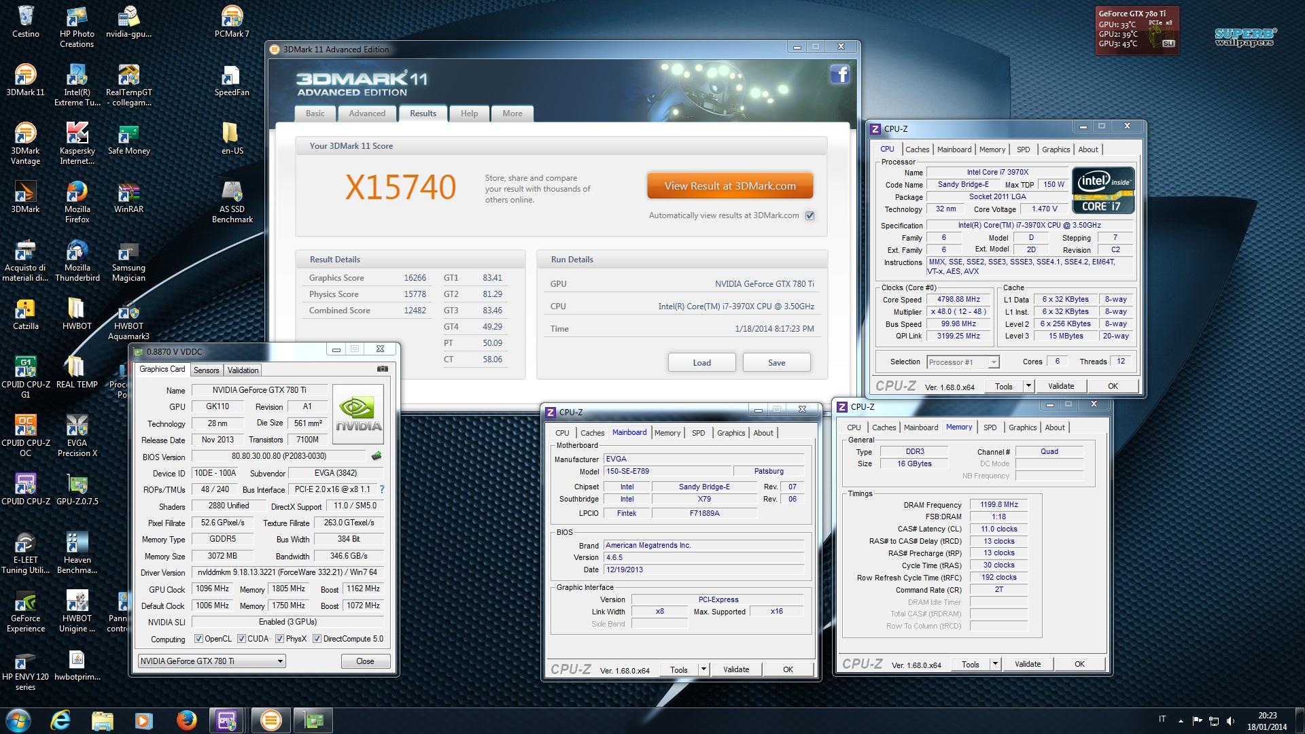The height and width of the screenshot is (734, 1305).
Task: Launch EVGA Precision X icon
Action: (77, 436)
